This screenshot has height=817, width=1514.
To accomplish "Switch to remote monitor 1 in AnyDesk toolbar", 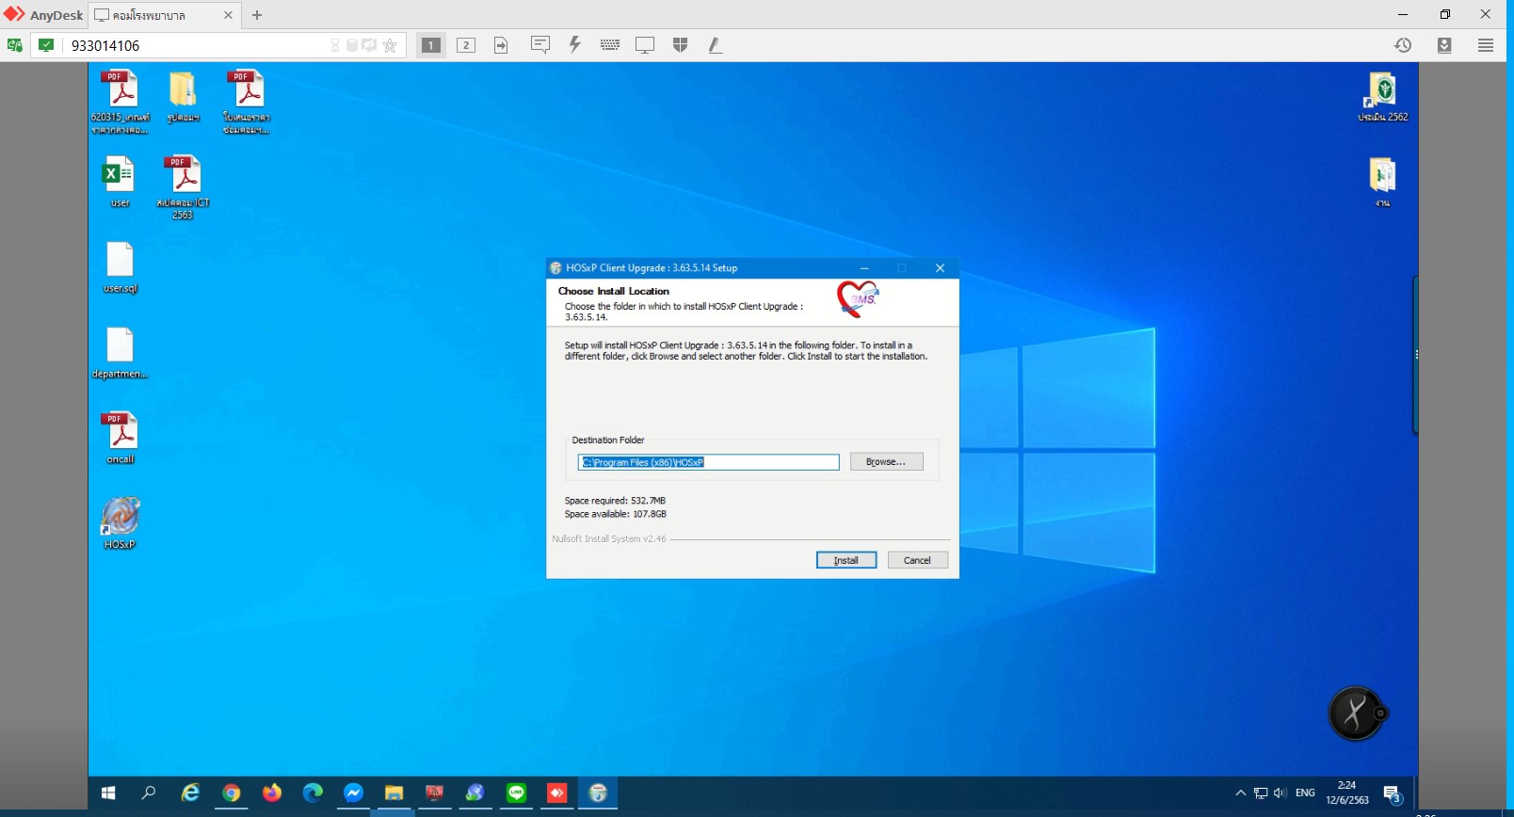I will pyautogui.click(x=430, y=45).
